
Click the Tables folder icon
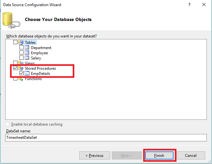tap(21, 43)
